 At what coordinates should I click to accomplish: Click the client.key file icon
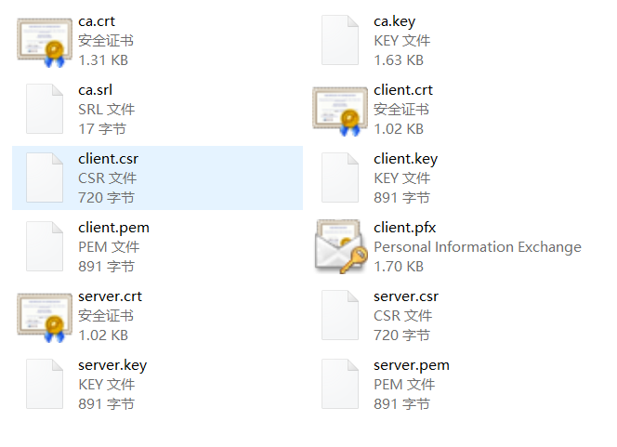[x=340, y=178]
